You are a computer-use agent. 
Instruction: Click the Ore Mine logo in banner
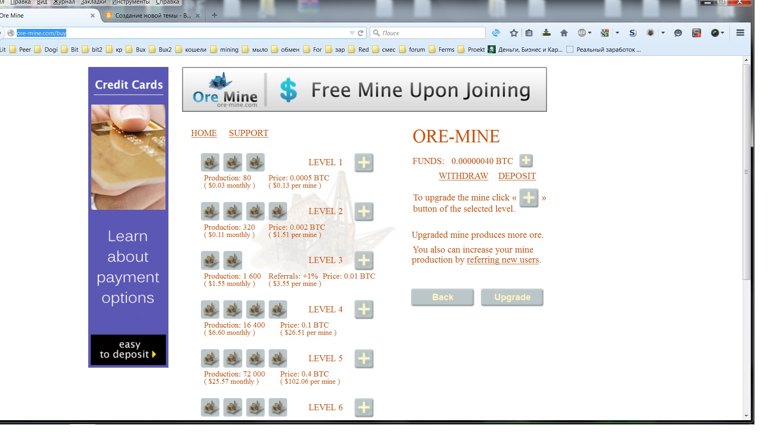tap(225, 90)
